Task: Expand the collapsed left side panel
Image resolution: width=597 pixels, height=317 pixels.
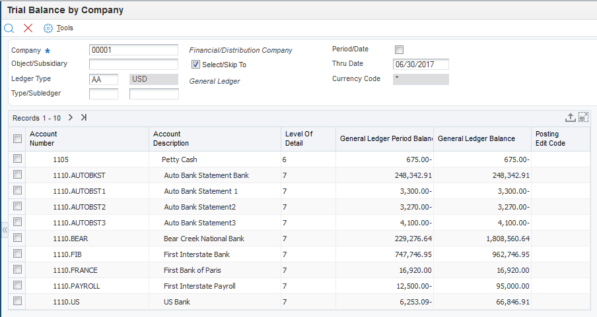Action: 4,230
